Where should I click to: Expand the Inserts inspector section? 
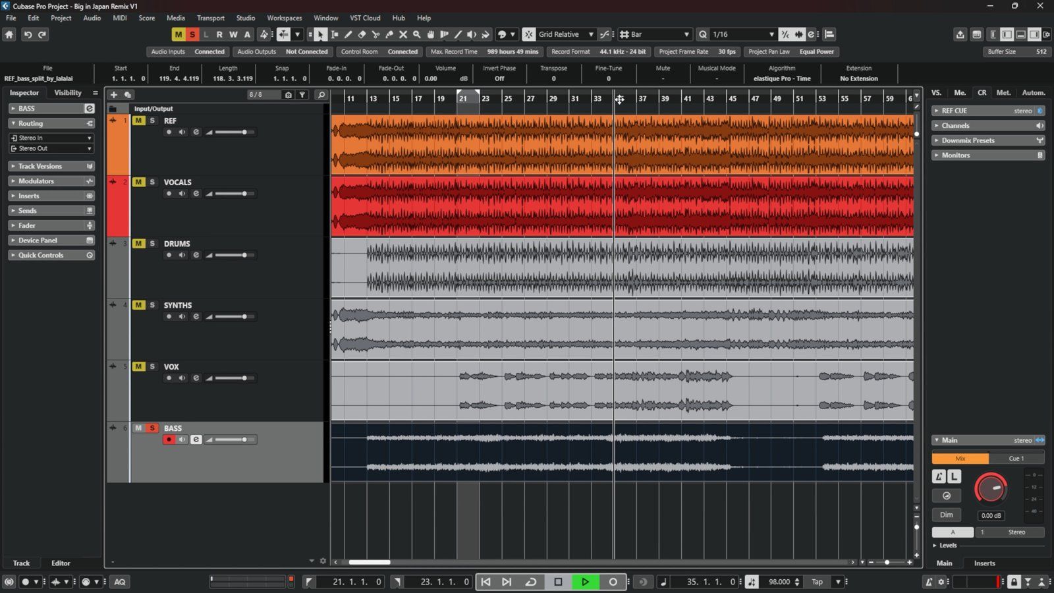(x=51, y=196)
